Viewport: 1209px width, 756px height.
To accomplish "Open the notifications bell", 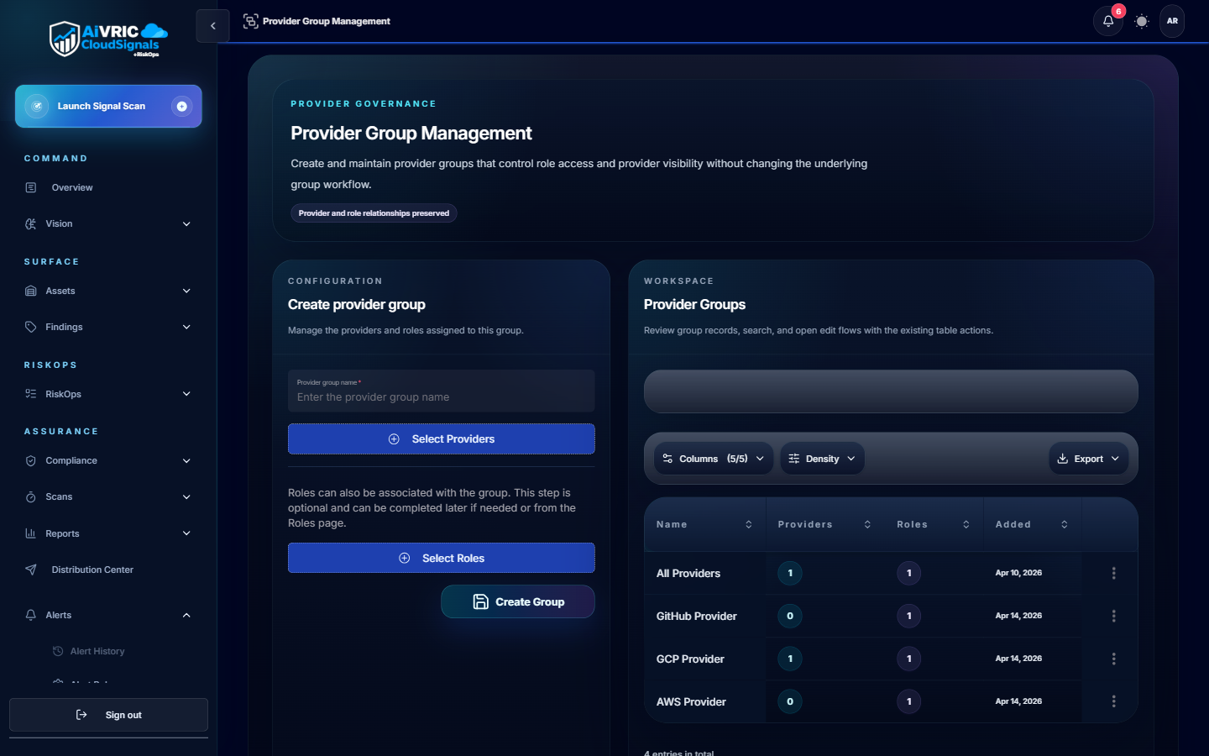I will (1108, 21).
